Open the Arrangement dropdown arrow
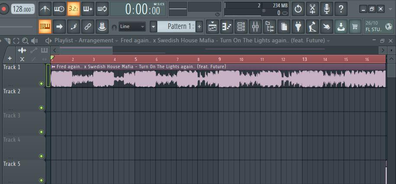This screenshot has height=184, width=396. (x=116, y=41)
